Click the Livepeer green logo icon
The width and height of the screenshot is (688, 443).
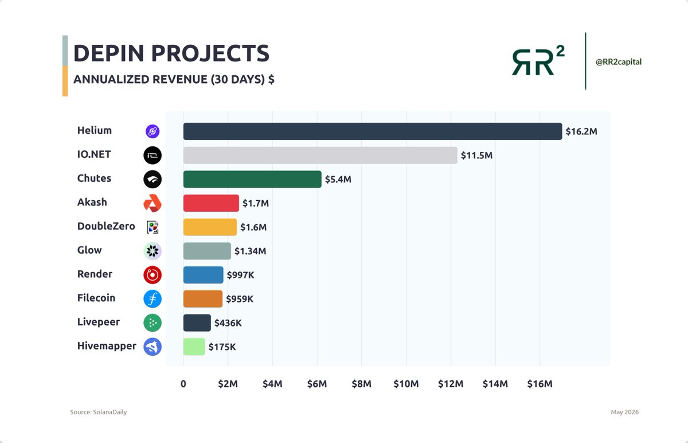153,322
